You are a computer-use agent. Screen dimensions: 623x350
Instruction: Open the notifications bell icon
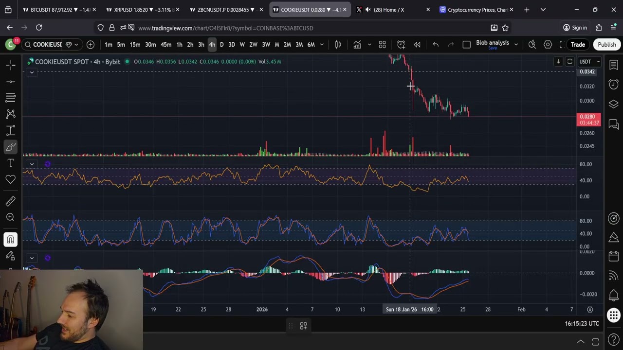(613, 296)
